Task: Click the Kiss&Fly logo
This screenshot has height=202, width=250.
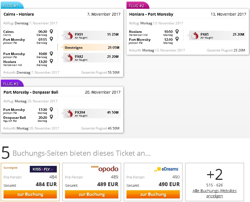Action: (43, 169)
